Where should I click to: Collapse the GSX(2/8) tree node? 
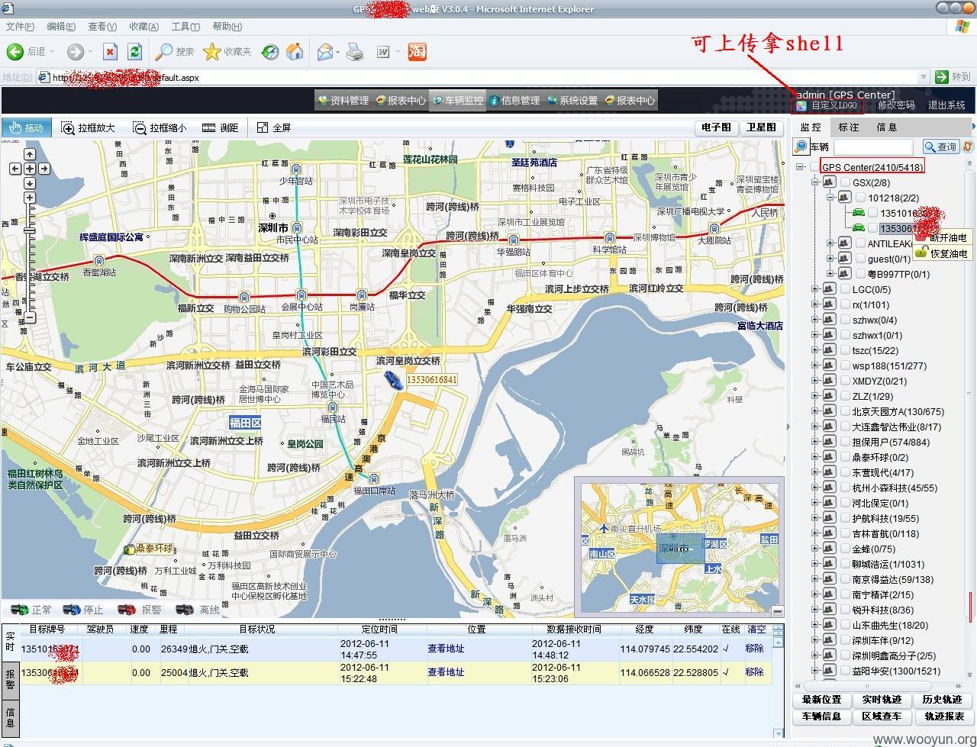pos(815,182)
